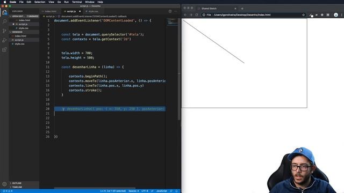Switch to the index.html editor tab

[50, 11]
